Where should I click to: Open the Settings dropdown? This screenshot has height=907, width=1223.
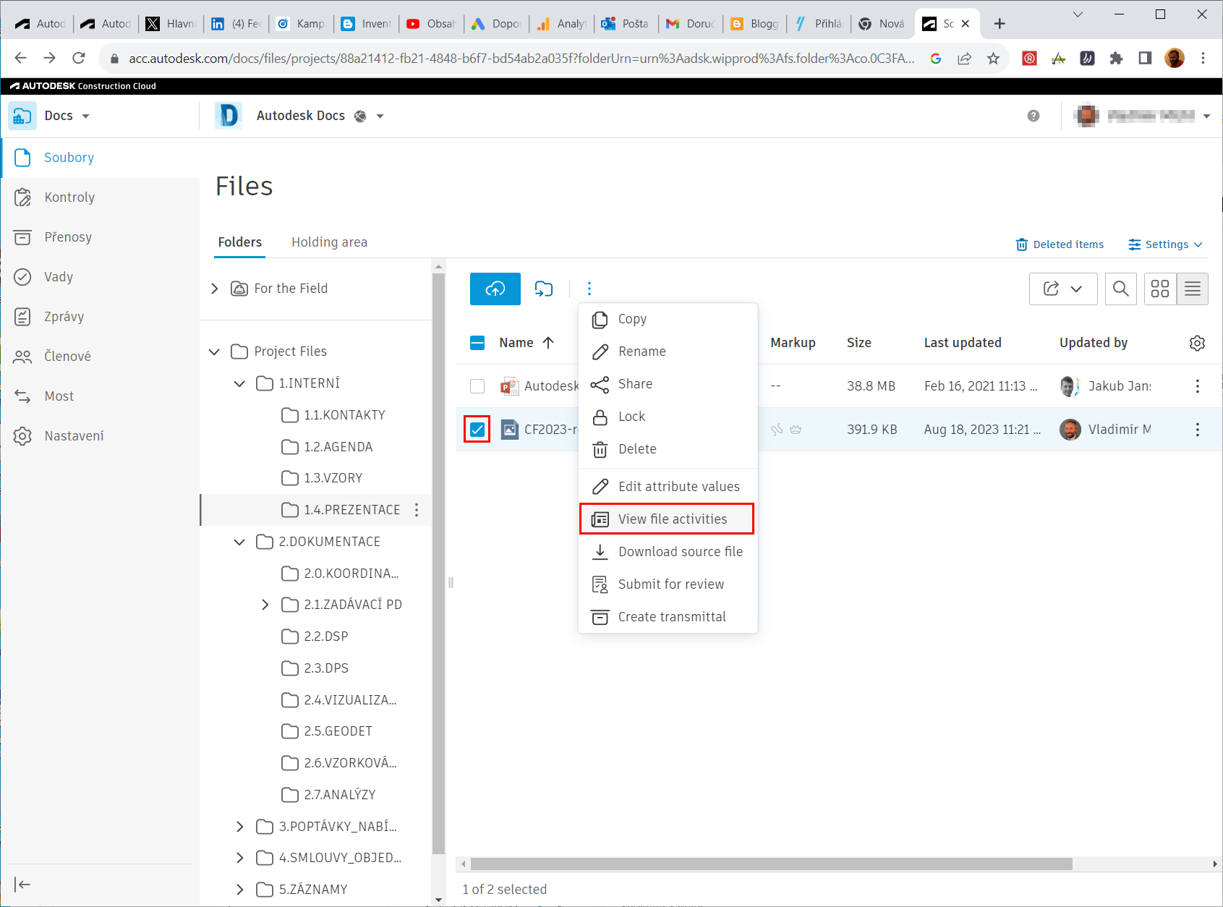coord(1165,244)
